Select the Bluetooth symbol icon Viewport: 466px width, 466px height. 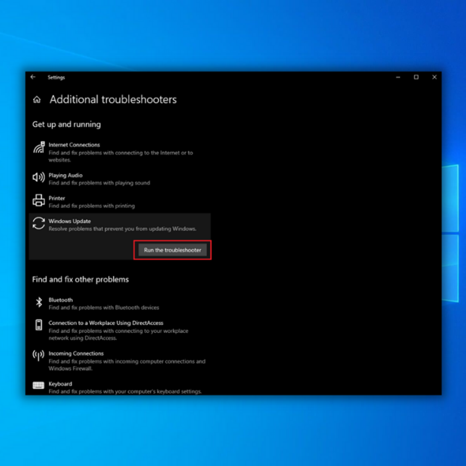(x=39, y=303)
